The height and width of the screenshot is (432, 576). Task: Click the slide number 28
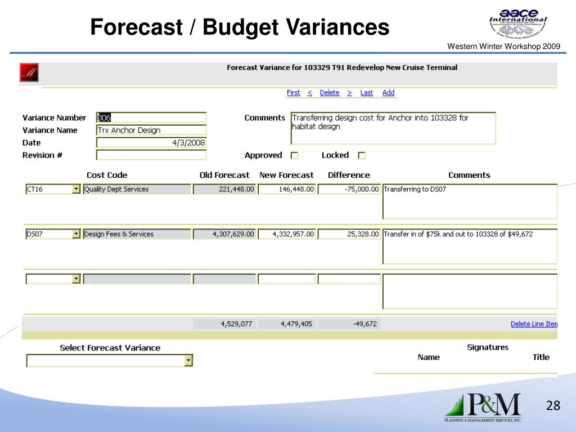click(553, 405)
